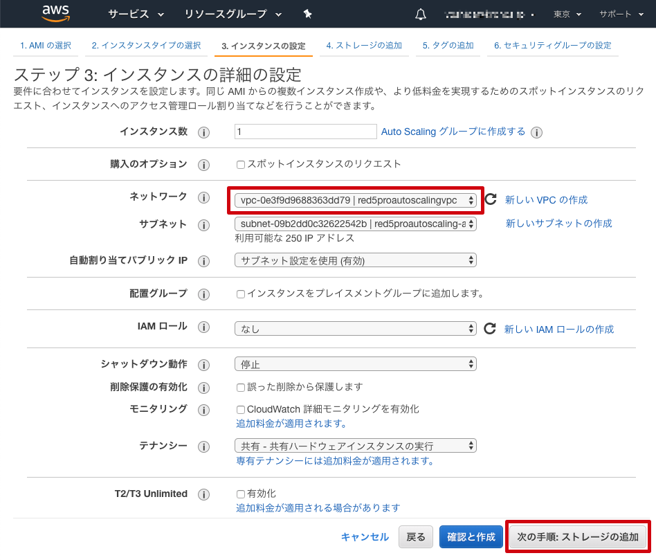Viewport: 656px width, 560px height.
Task: Open the テナンシー dropdown
Action: [x=356, y=445]
